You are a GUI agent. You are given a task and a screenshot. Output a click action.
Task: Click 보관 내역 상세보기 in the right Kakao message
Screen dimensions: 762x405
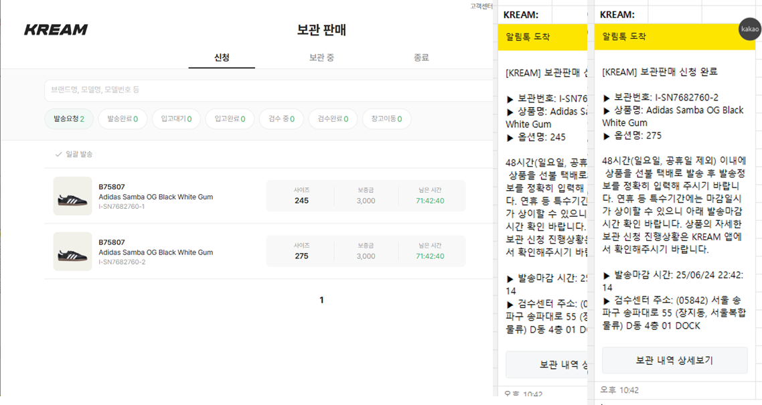[674, 360]
